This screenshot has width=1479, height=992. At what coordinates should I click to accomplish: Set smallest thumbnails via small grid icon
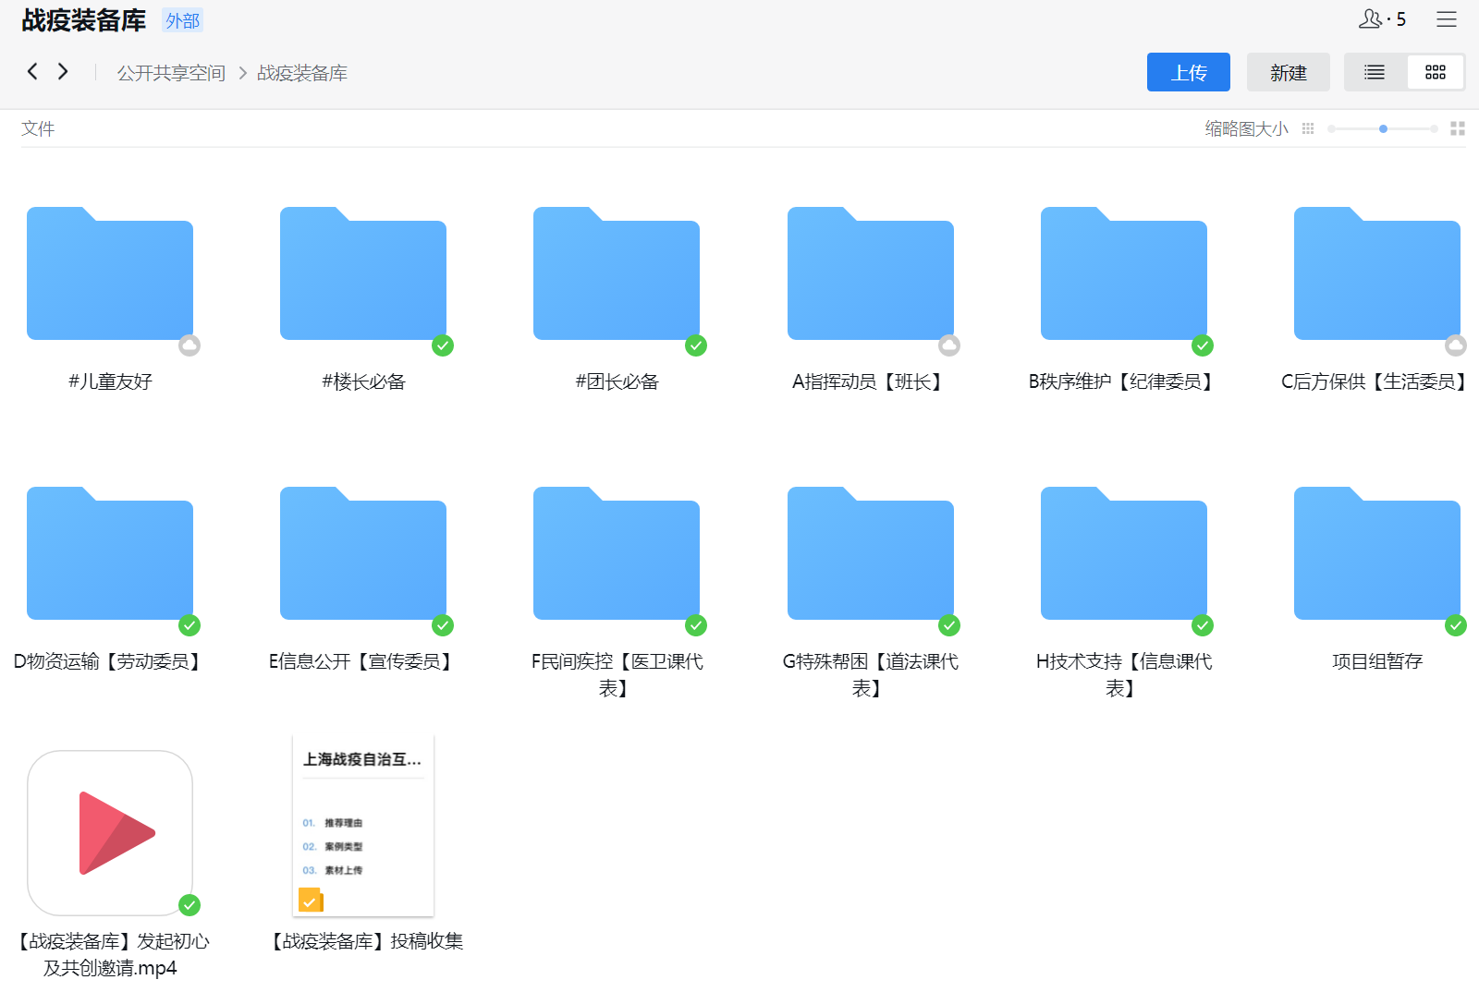coord(1308,129)
